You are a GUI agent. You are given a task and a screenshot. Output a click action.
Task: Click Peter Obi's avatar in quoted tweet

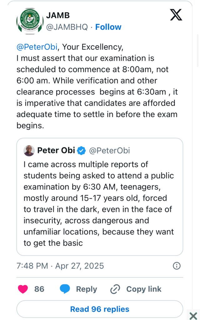[x=29, y=151]
